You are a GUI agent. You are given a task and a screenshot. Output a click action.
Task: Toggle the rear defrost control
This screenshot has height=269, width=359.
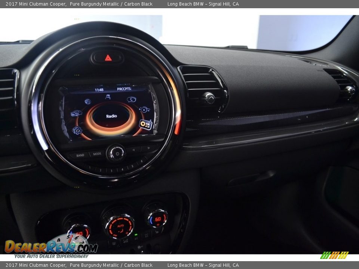(156, 232)
